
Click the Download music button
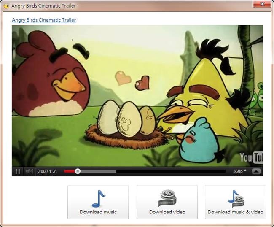point(98,202)
